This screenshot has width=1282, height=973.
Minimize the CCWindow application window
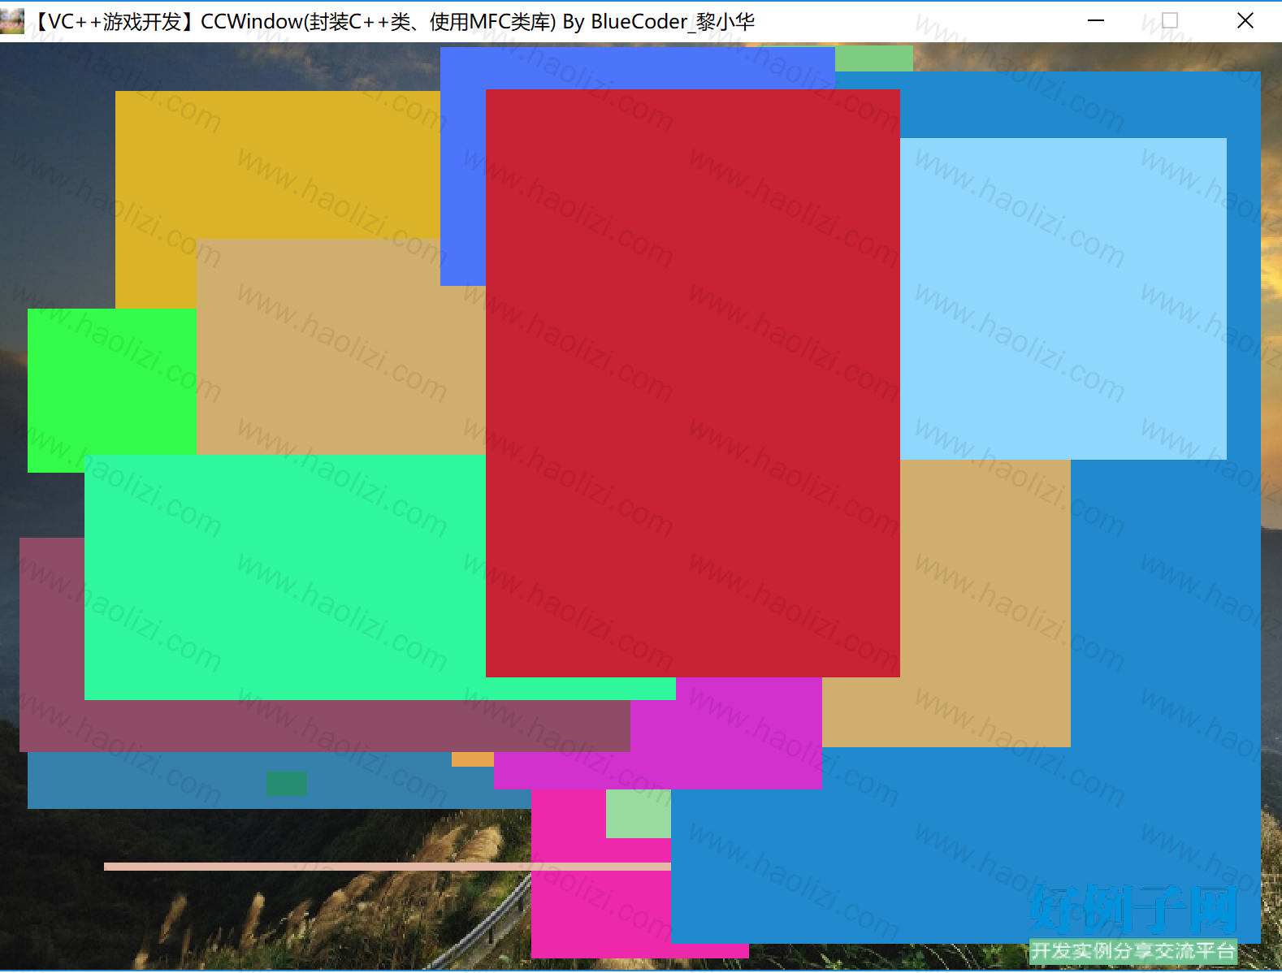tap(1096, 21)
